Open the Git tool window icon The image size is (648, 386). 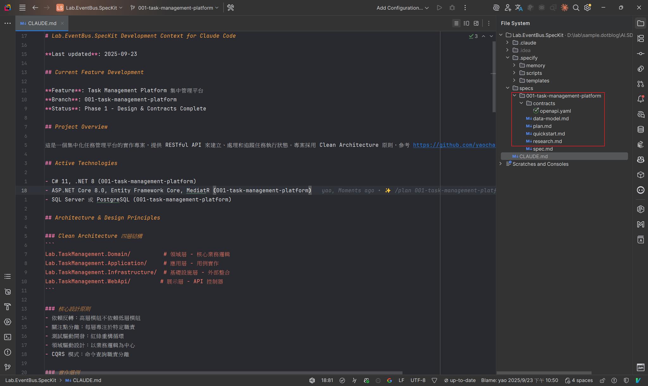(x=8, y=367)
